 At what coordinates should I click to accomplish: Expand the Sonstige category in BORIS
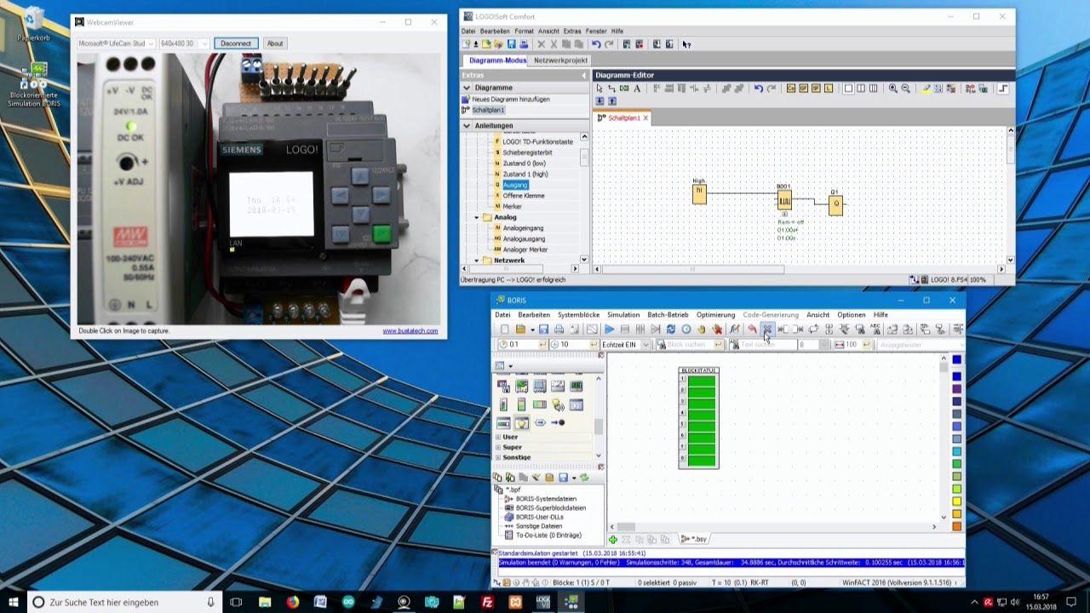pyautogui.click(x=498, y=457)
